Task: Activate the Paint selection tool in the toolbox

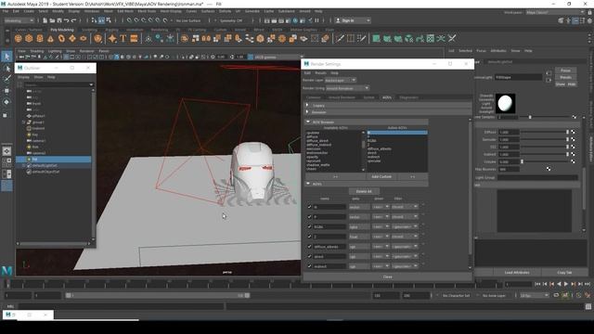Action: [6, 79]
